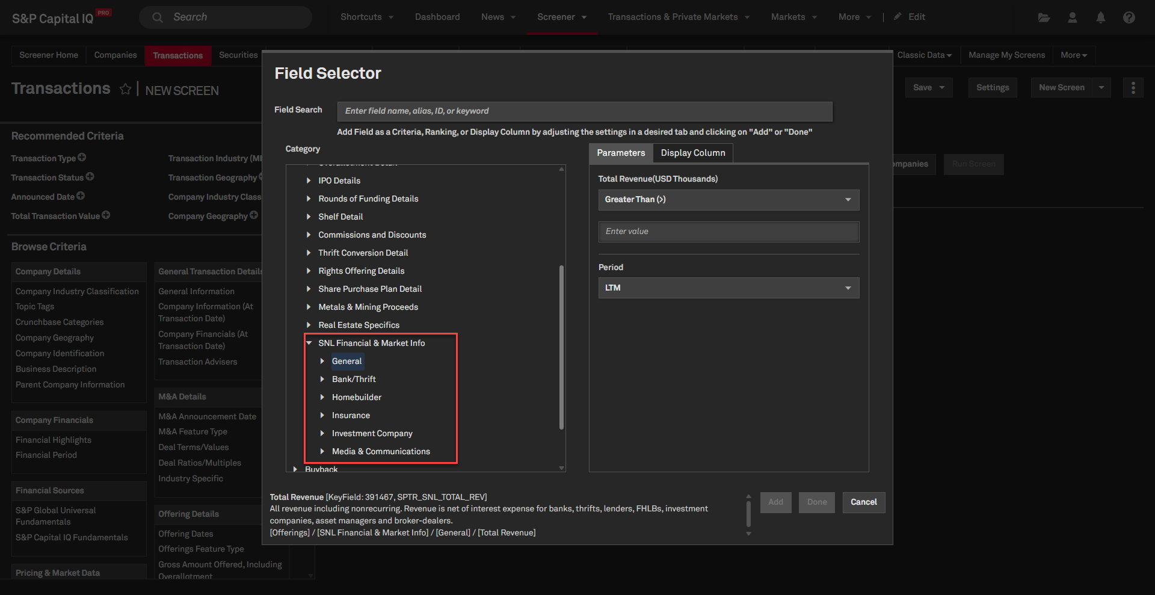Expand Metals & Mining Proceeds category
This screenshot has width=1155, height=595.
click(x=309, y=307)
